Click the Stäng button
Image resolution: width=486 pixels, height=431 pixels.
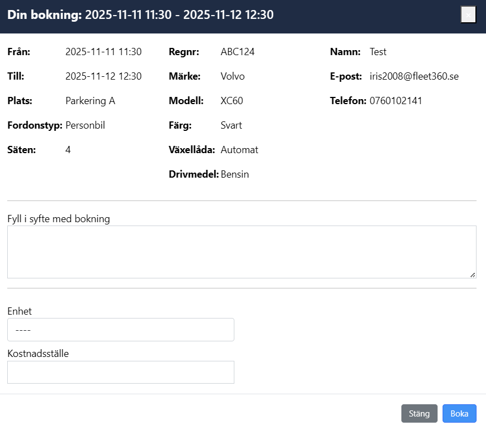tap(419, 413)
